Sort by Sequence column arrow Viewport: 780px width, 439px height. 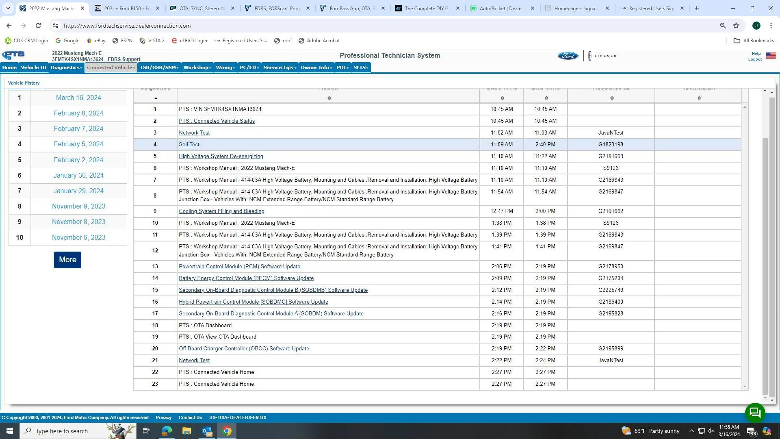(x=156, y=98)
